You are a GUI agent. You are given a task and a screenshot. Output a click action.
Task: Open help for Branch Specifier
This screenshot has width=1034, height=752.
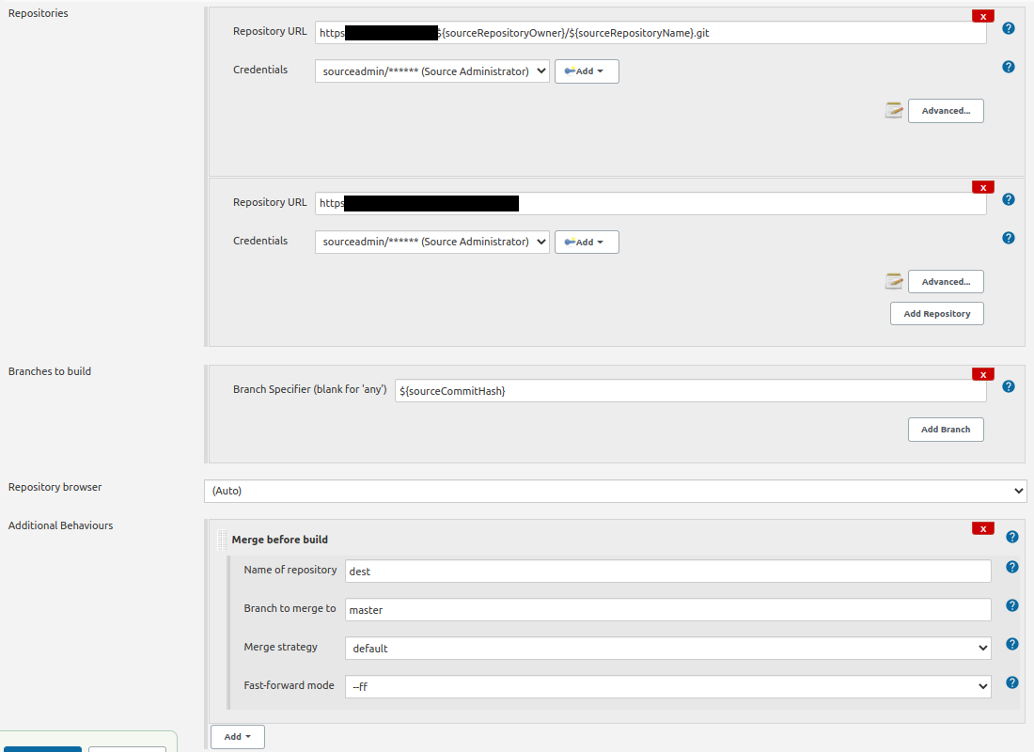point(1009,386)
